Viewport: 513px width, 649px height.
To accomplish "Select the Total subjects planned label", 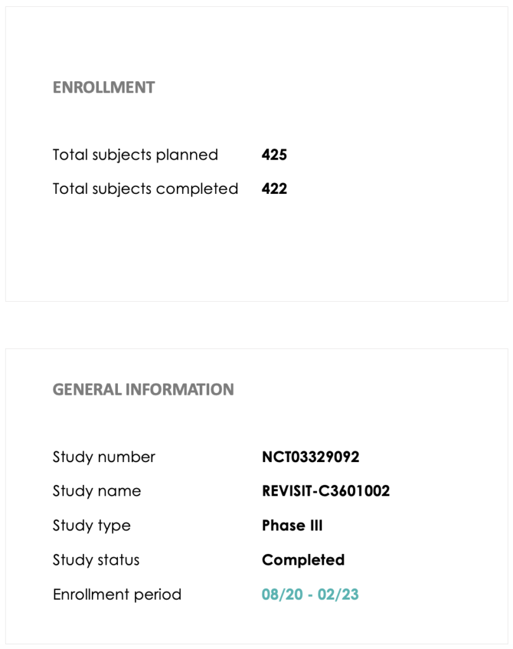I will 135,155.
